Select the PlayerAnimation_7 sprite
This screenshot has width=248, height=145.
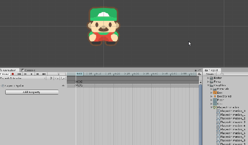tap(231, 137)
